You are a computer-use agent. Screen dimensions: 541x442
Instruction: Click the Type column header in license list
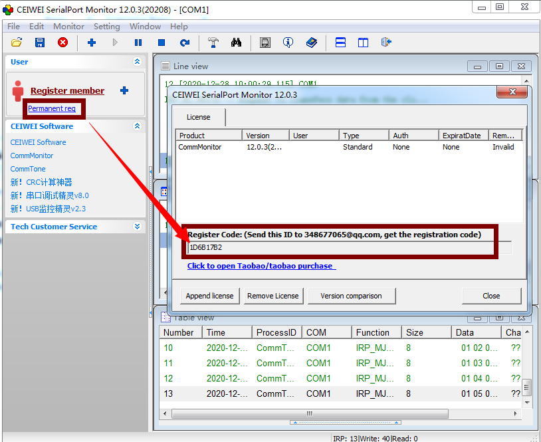pyautogui.click(x=364, y=135)
